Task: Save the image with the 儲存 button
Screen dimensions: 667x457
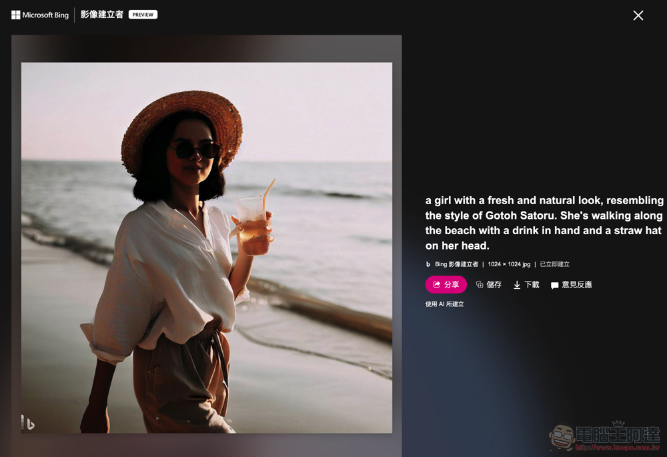Action: point(489,285)
